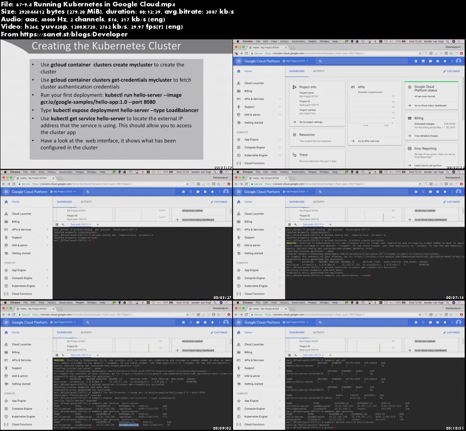
Task: Click the macOS Spotlight magnifier in the Wed 10:36 frame
Action: 448,41
